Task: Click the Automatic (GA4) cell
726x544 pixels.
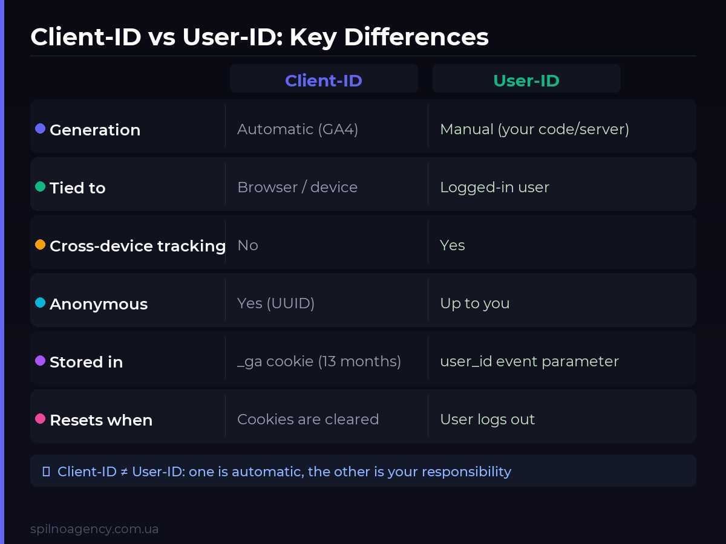Action: click(298, 129)
